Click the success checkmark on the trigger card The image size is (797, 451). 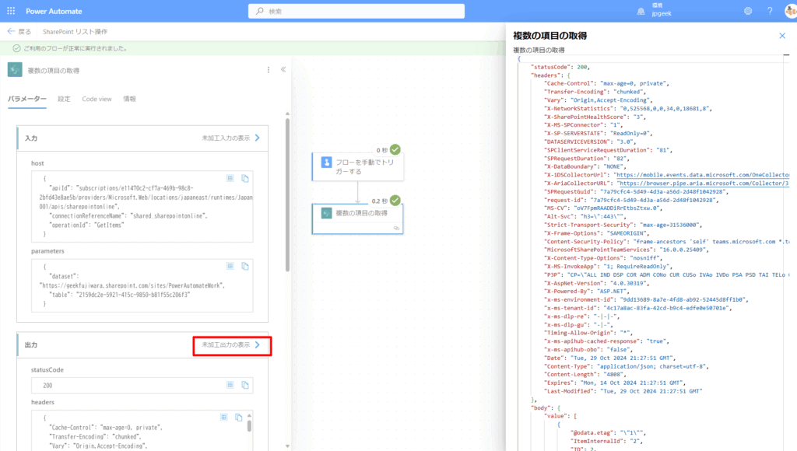pyautogui.click(x=395, y=150)
